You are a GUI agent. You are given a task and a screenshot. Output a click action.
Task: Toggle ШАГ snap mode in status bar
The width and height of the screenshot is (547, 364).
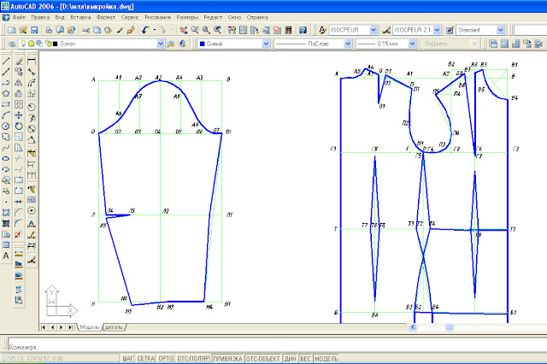[x=128, y=358]
